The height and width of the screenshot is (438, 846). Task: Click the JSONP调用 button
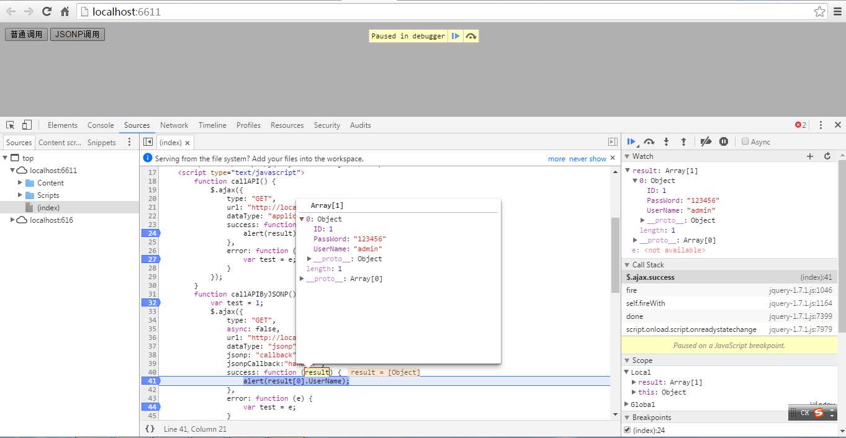click(78, 34)
